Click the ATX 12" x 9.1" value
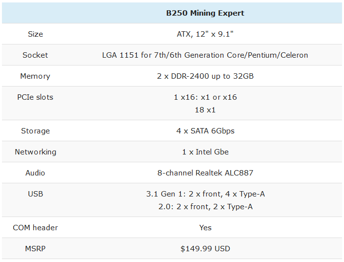This screenshot has width=344, height=262. 205,34
